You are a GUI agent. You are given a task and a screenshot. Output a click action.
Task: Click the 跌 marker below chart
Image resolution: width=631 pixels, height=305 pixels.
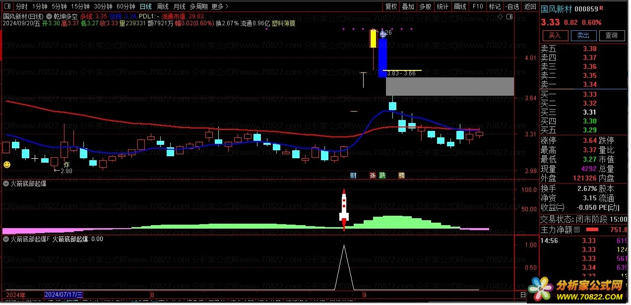point(382,175)
